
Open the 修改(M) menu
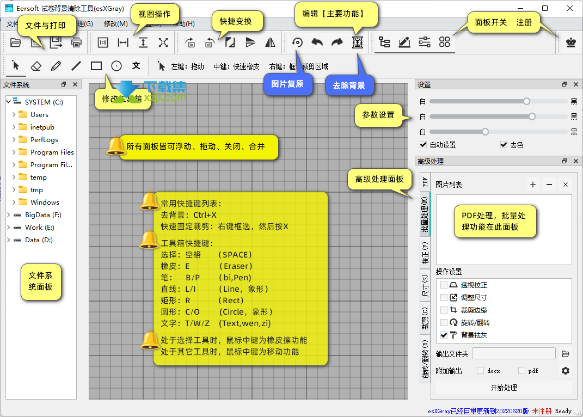[115, 24]
